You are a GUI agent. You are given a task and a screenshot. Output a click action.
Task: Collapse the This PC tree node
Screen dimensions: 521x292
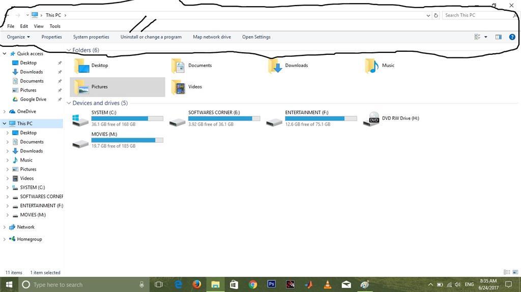[x=4, y=123]
